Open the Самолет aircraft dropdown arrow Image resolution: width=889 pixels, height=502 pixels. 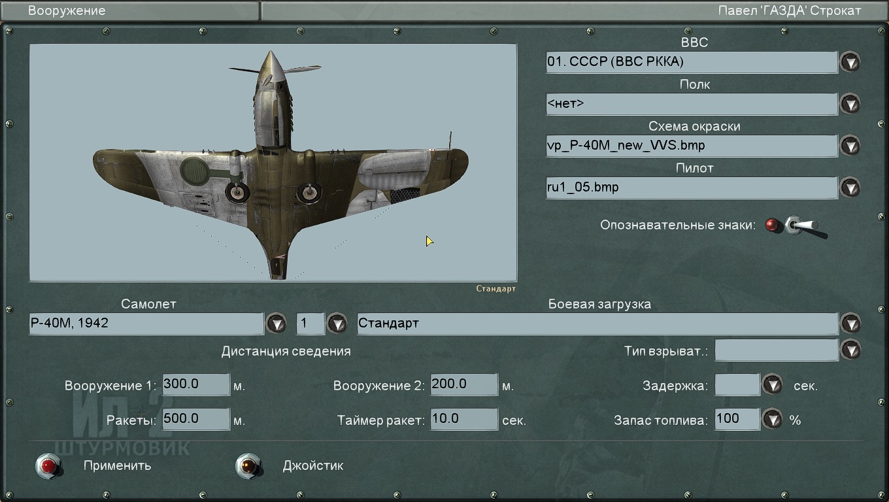coord(276,324)
